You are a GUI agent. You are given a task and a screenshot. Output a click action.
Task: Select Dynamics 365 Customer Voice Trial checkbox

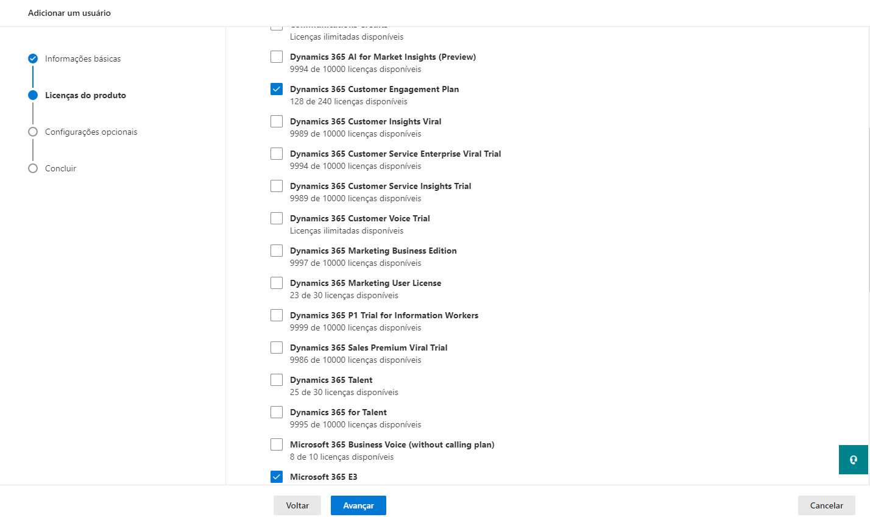[277, 218]
